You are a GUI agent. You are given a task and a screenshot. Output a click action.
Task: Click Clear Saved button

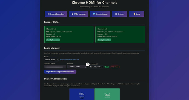coord(115,67)
